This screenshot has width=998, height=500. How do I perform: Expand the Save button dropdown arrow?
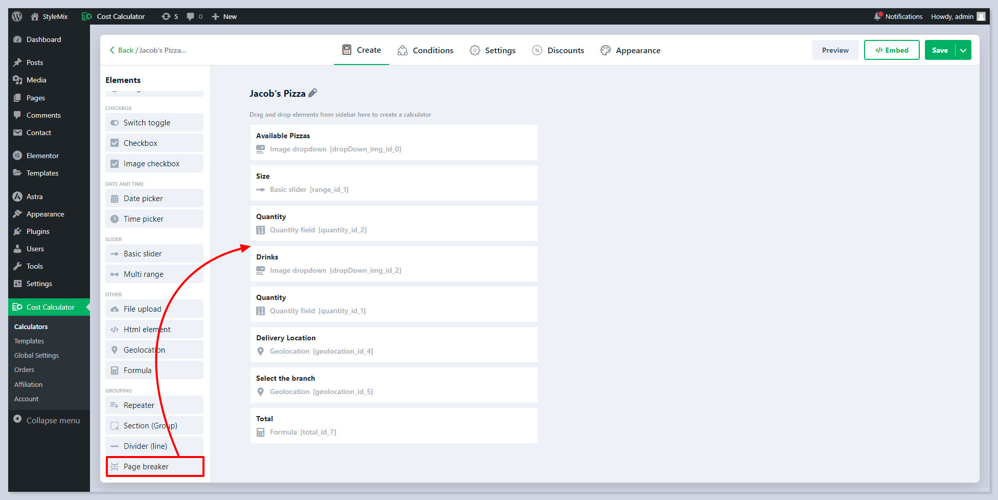pyautogui.click(x=963, y=50)
